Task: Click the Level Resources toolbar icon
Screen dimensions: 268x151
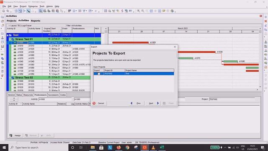Action: point(110,11)
